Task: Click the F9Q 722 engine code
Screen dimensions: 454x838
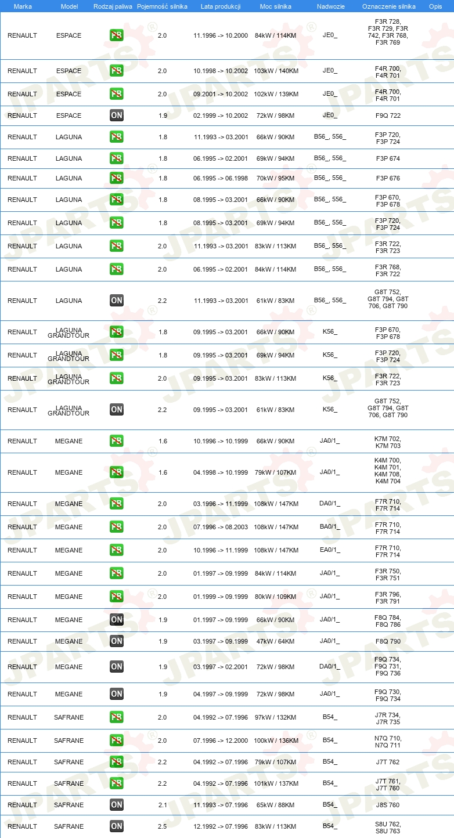Action: coord(388,115)
